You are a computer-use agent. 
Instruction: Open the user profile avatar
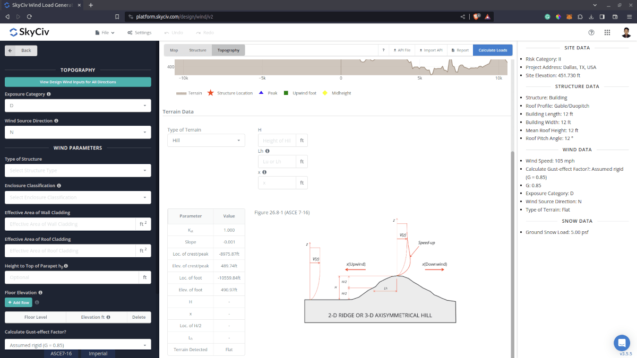click(x=626, y=32)
